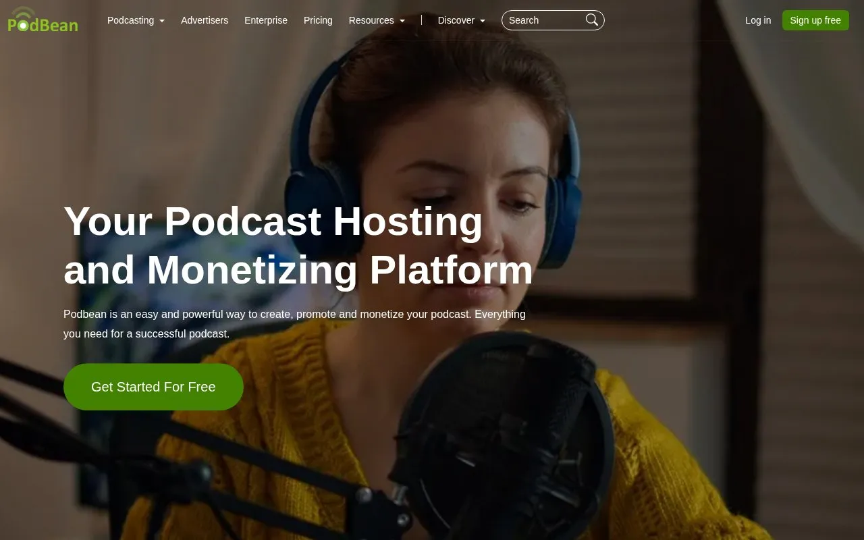Click the search magnifier icon
Image resolution: width=864 pixels, height=540 pixels.
[591, 20]
